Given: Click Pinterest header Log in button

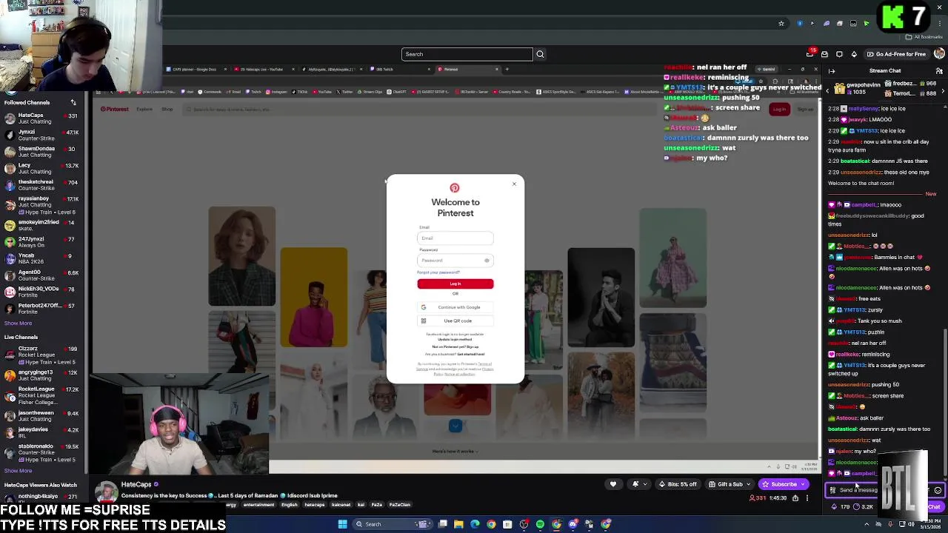Looking at the screenshot, I should click(x=779, y=110).
